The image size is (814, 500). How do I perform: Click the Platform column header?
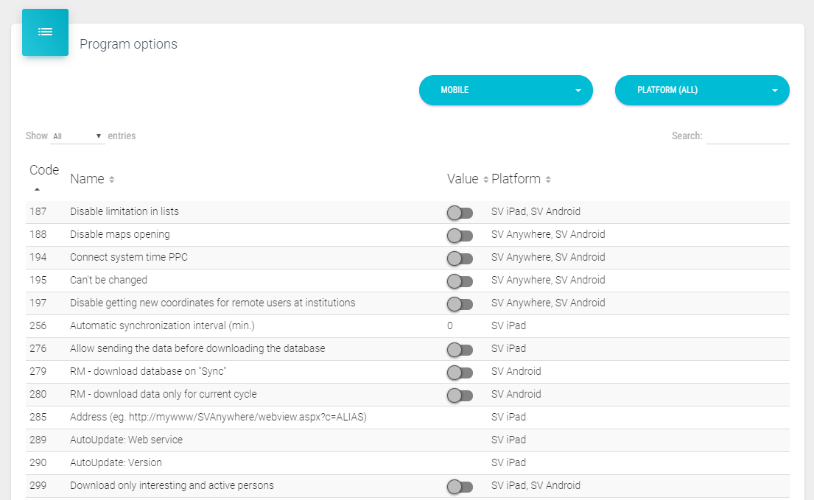516,179
